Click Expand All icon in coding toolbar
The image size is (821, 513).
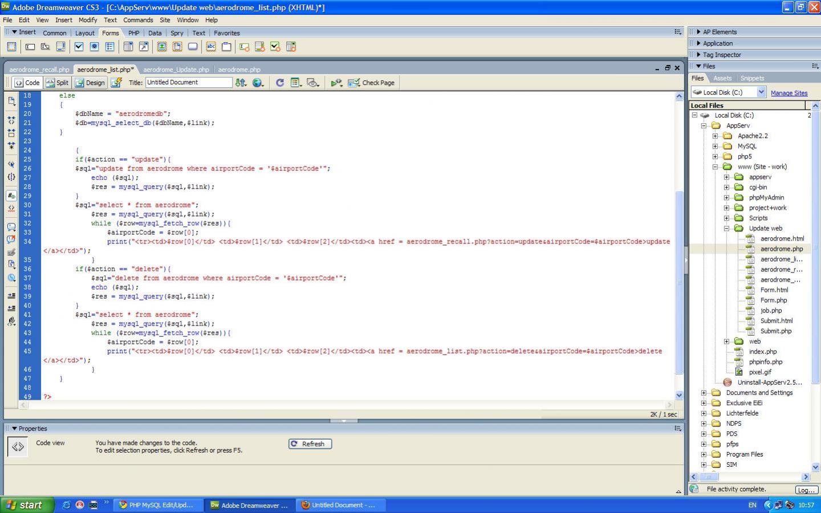coord(11,145)
